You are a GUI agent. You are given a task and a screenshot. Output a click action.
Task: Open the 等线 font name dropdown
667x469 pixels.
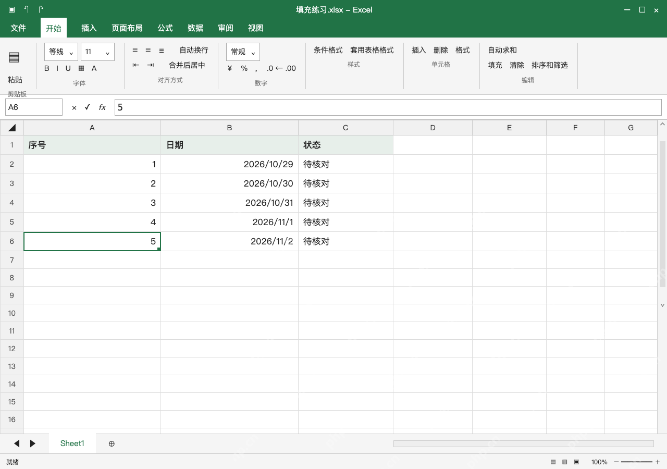tap(61, 52)
